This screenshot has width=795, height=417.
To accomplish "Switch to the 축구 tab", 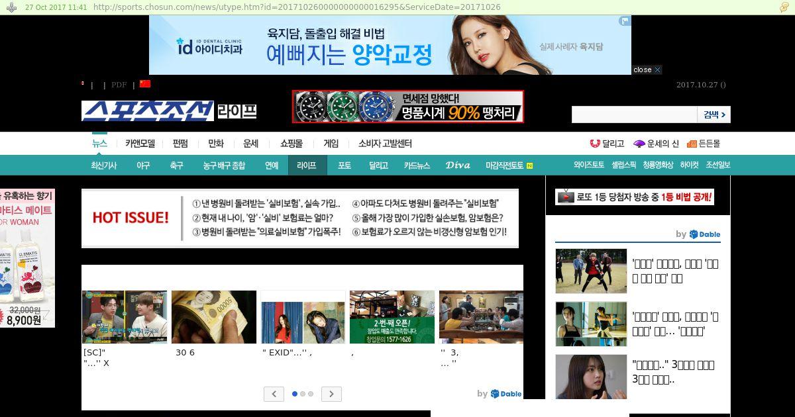I will coord(176,165).
